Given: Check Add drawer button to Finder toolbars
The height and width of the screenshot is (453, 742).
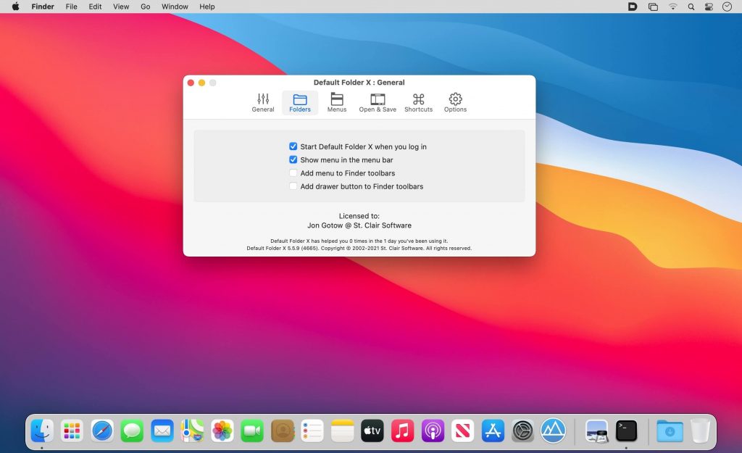Looking at the screenshot, I should pos(293,186).
